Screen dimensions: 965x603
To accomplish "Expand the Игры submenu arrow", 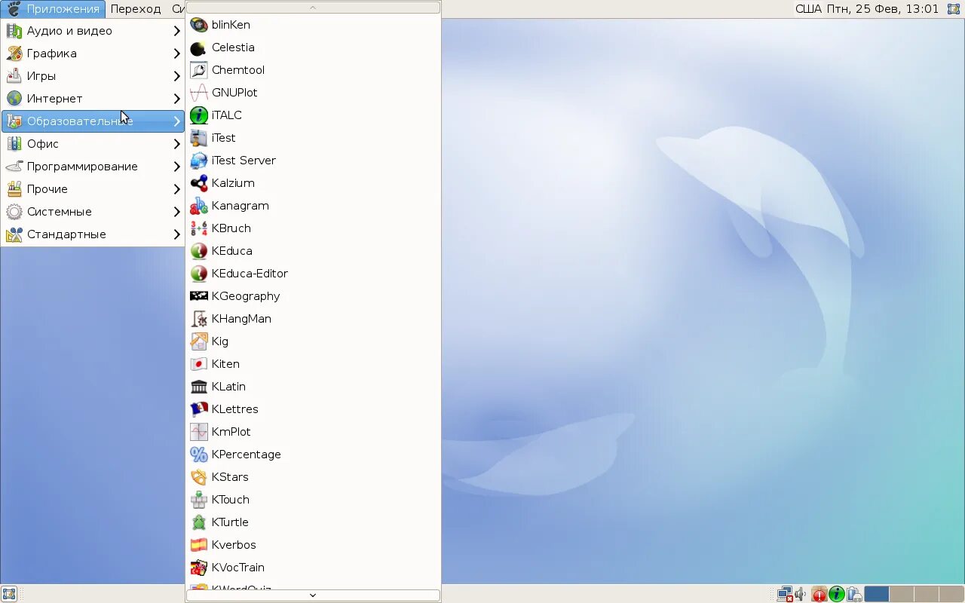I will coord(177,76).
